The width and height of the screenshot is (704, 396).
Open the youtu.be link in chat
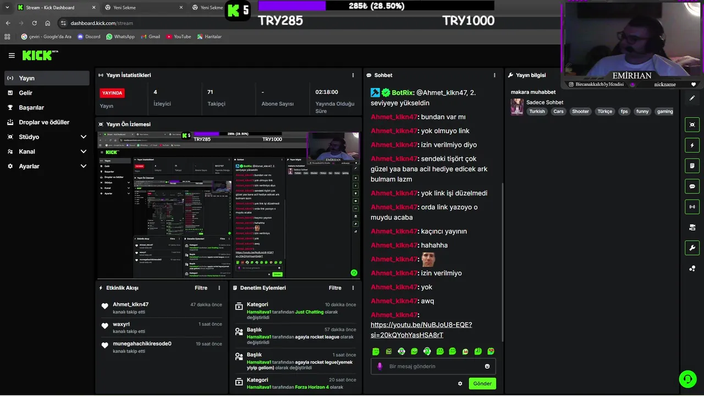click(x=421, y=329)
